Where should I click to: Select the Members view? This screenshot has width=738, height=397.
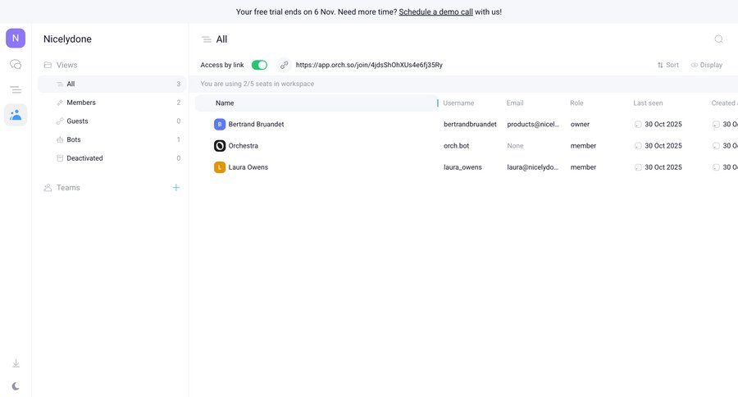click(80, 103)
